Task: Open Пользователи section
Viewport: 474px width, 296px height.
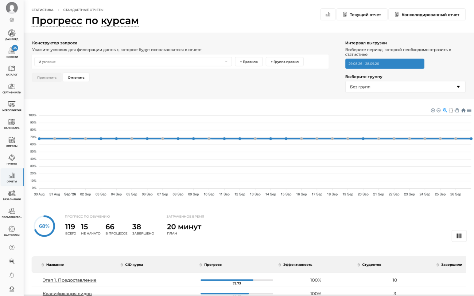Action: [12, 213]
